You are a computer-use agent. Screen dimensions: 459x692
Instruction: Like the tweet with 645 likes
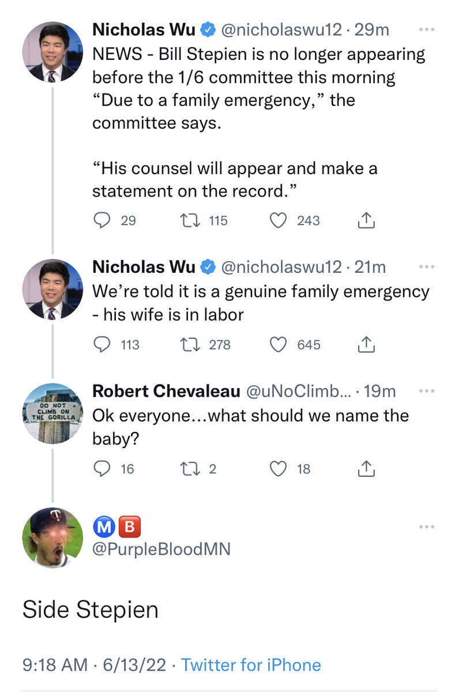click(279, 344)
